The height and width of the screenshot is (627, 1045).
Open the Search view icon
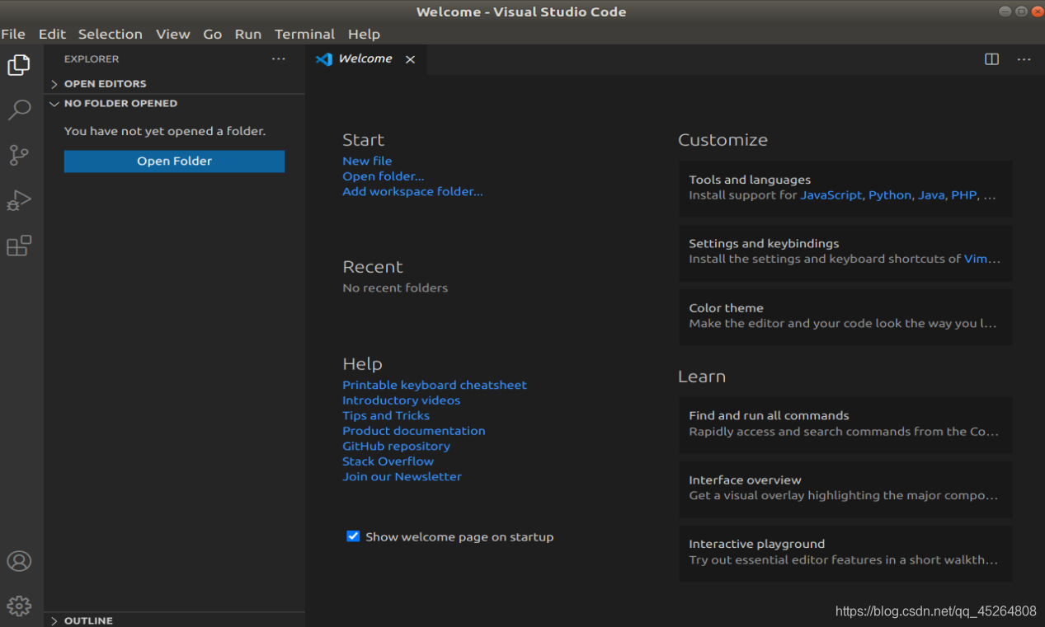tap(19, 110)
